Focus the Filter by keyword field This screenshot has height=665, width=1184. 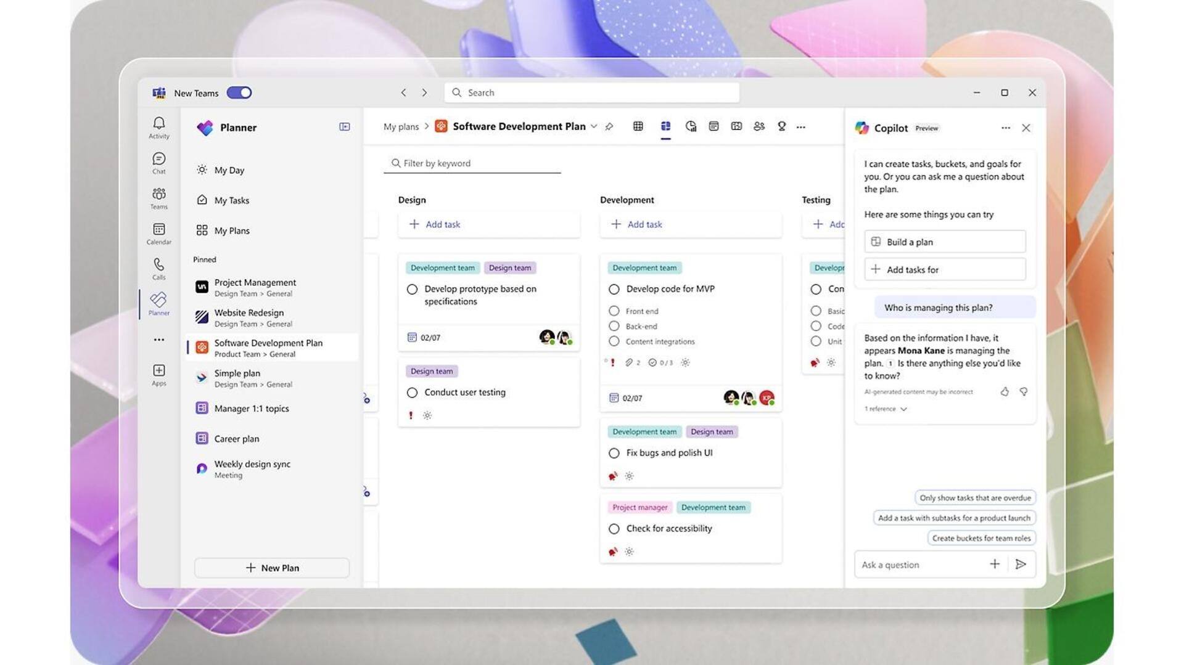click(472, 163)
